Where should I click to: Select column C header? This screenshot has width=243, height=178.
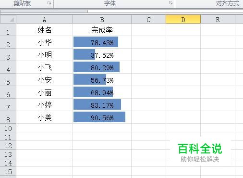pyautogui.click(x=149, y=19)
